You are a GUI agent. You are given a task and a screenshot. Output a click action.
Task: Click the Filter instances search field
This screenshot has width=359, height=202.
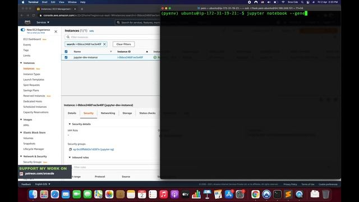tap(112, 37)
